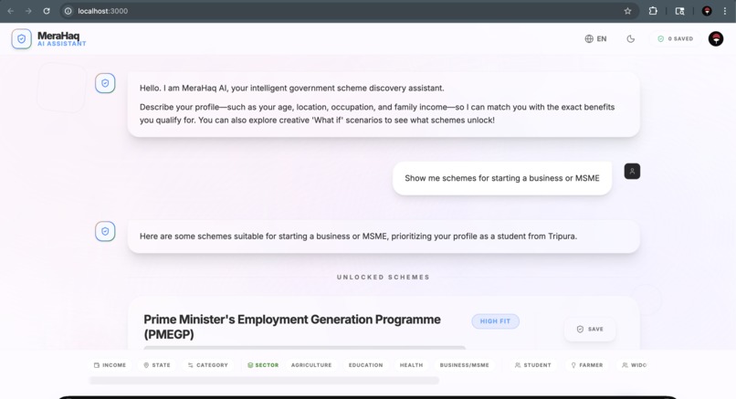
Task: Click the MeraHaq AI Assistant title
Action: click(x=61, y=39)
